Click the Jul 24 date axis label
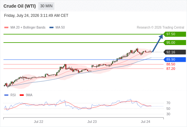This screenshot has height=127, width=187. (x=145, y=122)
